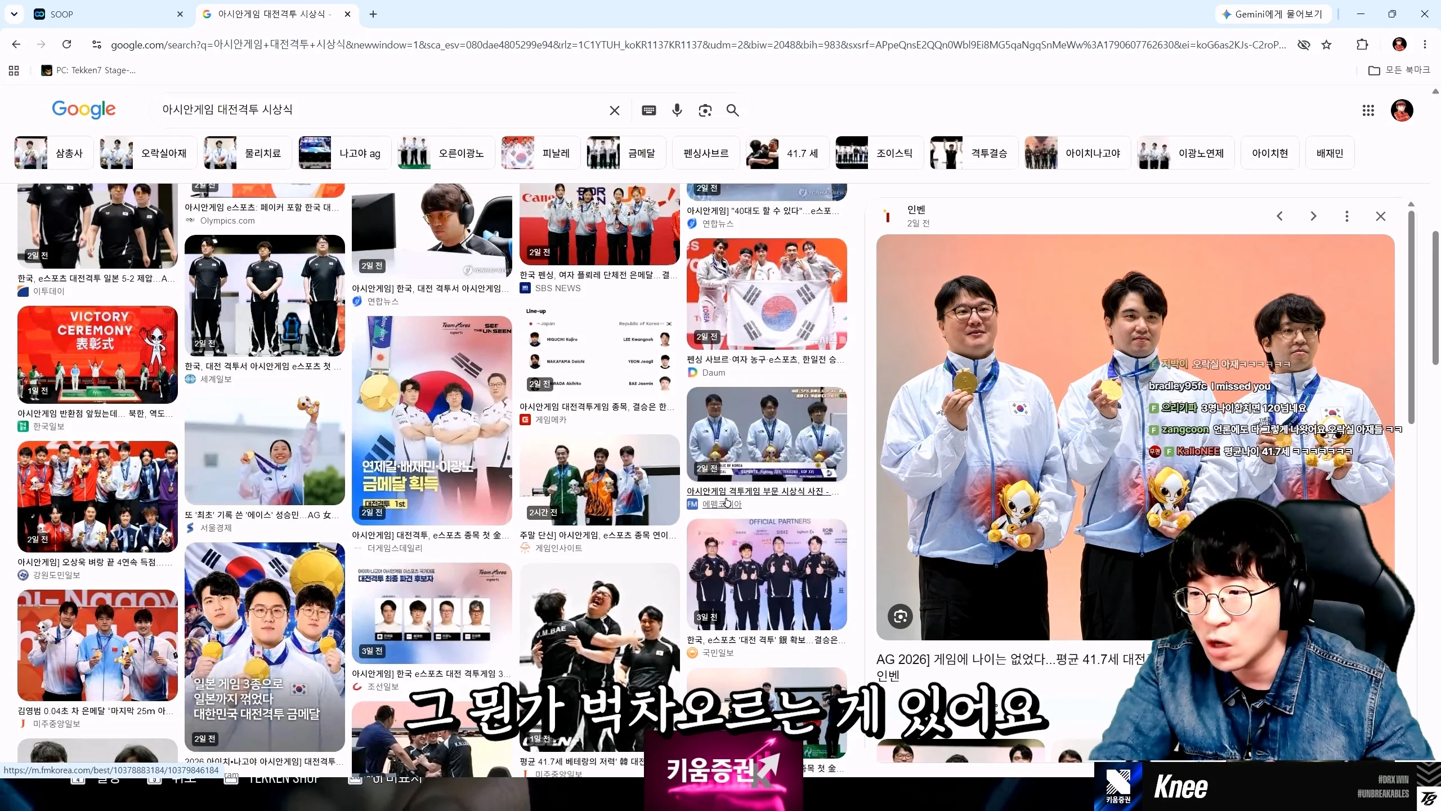Open the Line-up Japan vs Korea thumbnail
This screenshot has width=1441, height=811.
tap(599, 349)
